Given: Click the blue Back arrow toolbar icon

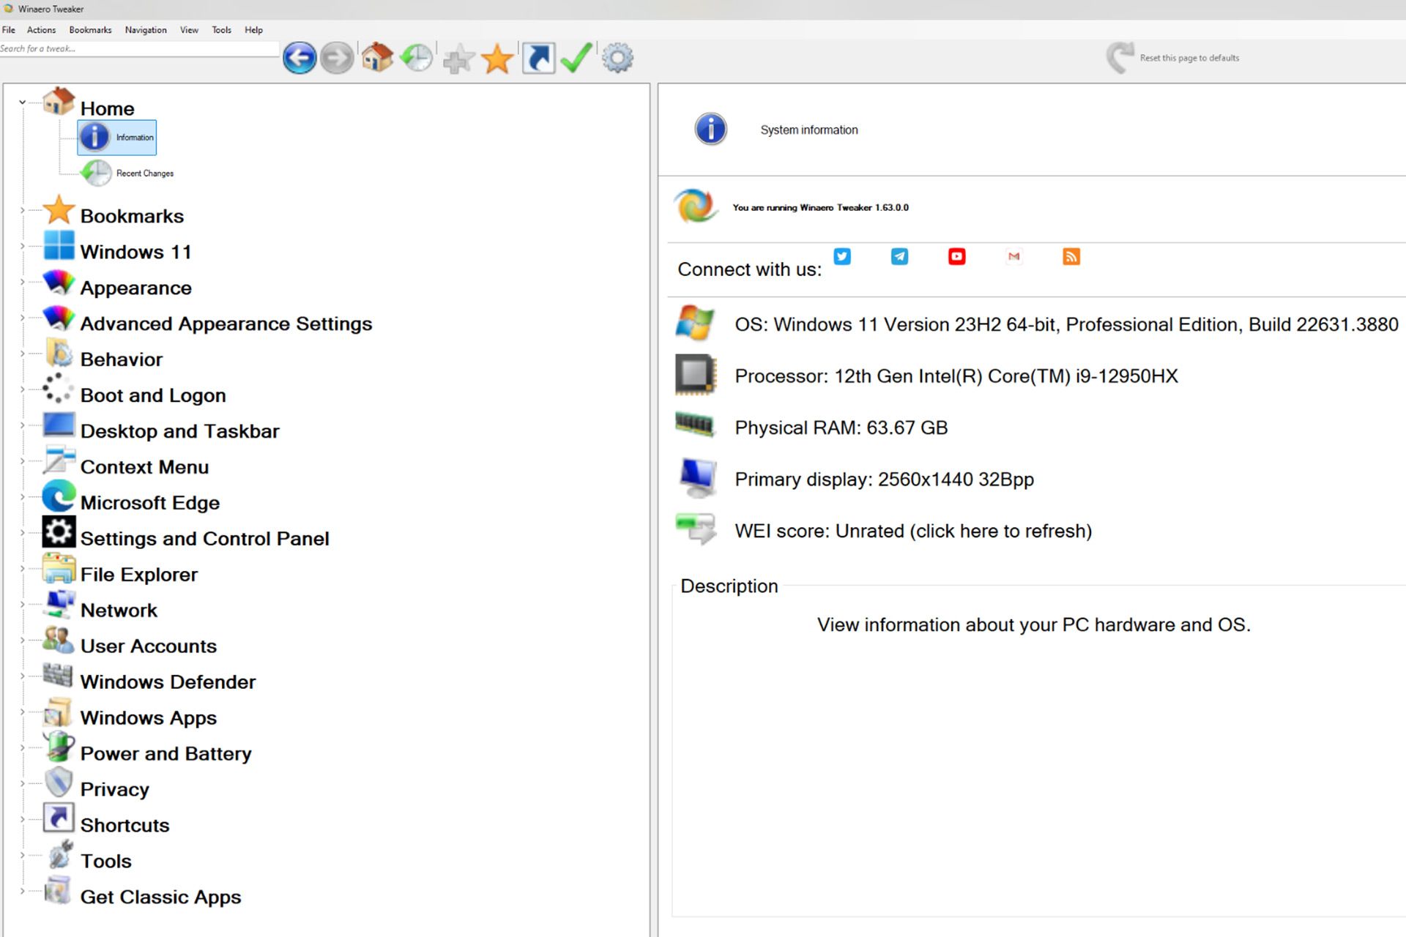Looking at the screenshot, I should (x=300, y=58).
